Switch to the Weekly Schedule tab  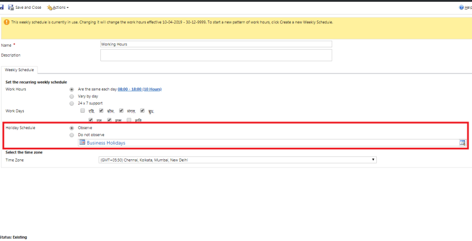19,69
